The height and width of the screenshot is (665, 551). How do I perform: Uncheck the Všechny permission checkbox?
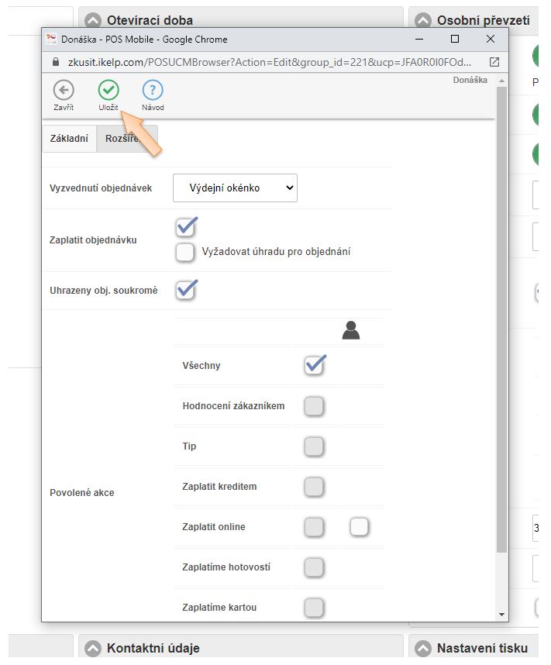coord(314,366)
